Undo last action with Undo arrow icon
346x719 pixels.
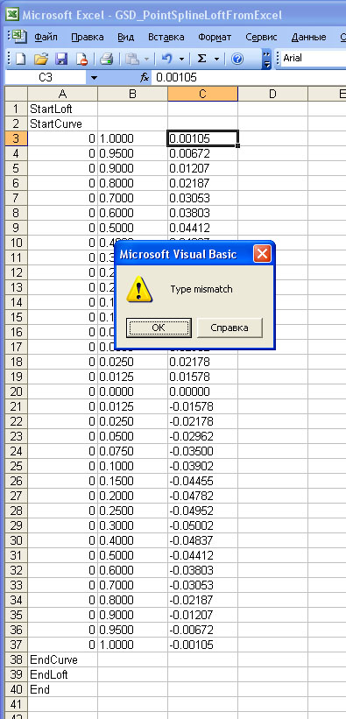[x=167, y=58]
